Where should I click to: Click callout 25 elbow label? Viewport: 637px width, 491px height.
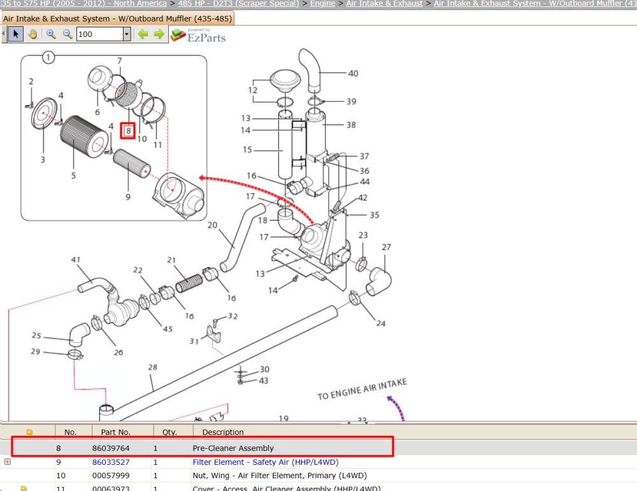(36, 335)
